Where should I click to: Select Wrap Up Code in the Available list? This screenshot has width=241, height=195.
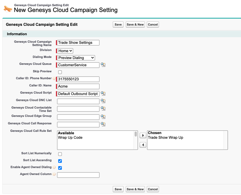[71, 137]
